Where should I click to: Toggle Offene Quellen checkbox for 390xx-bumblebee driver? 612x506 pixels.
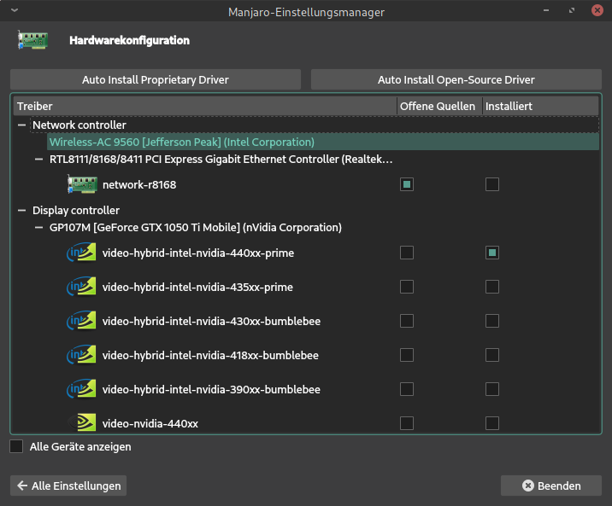tap(407, 389)
